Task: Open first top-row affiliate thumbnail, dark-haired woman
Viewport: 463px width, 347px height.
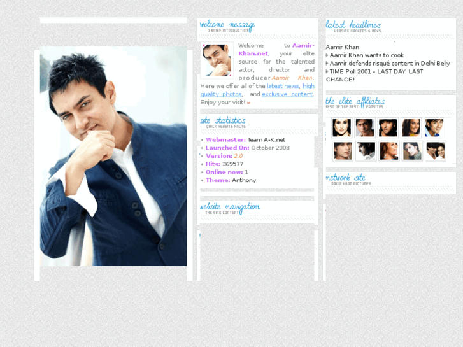Action: (x=341, y=127)
